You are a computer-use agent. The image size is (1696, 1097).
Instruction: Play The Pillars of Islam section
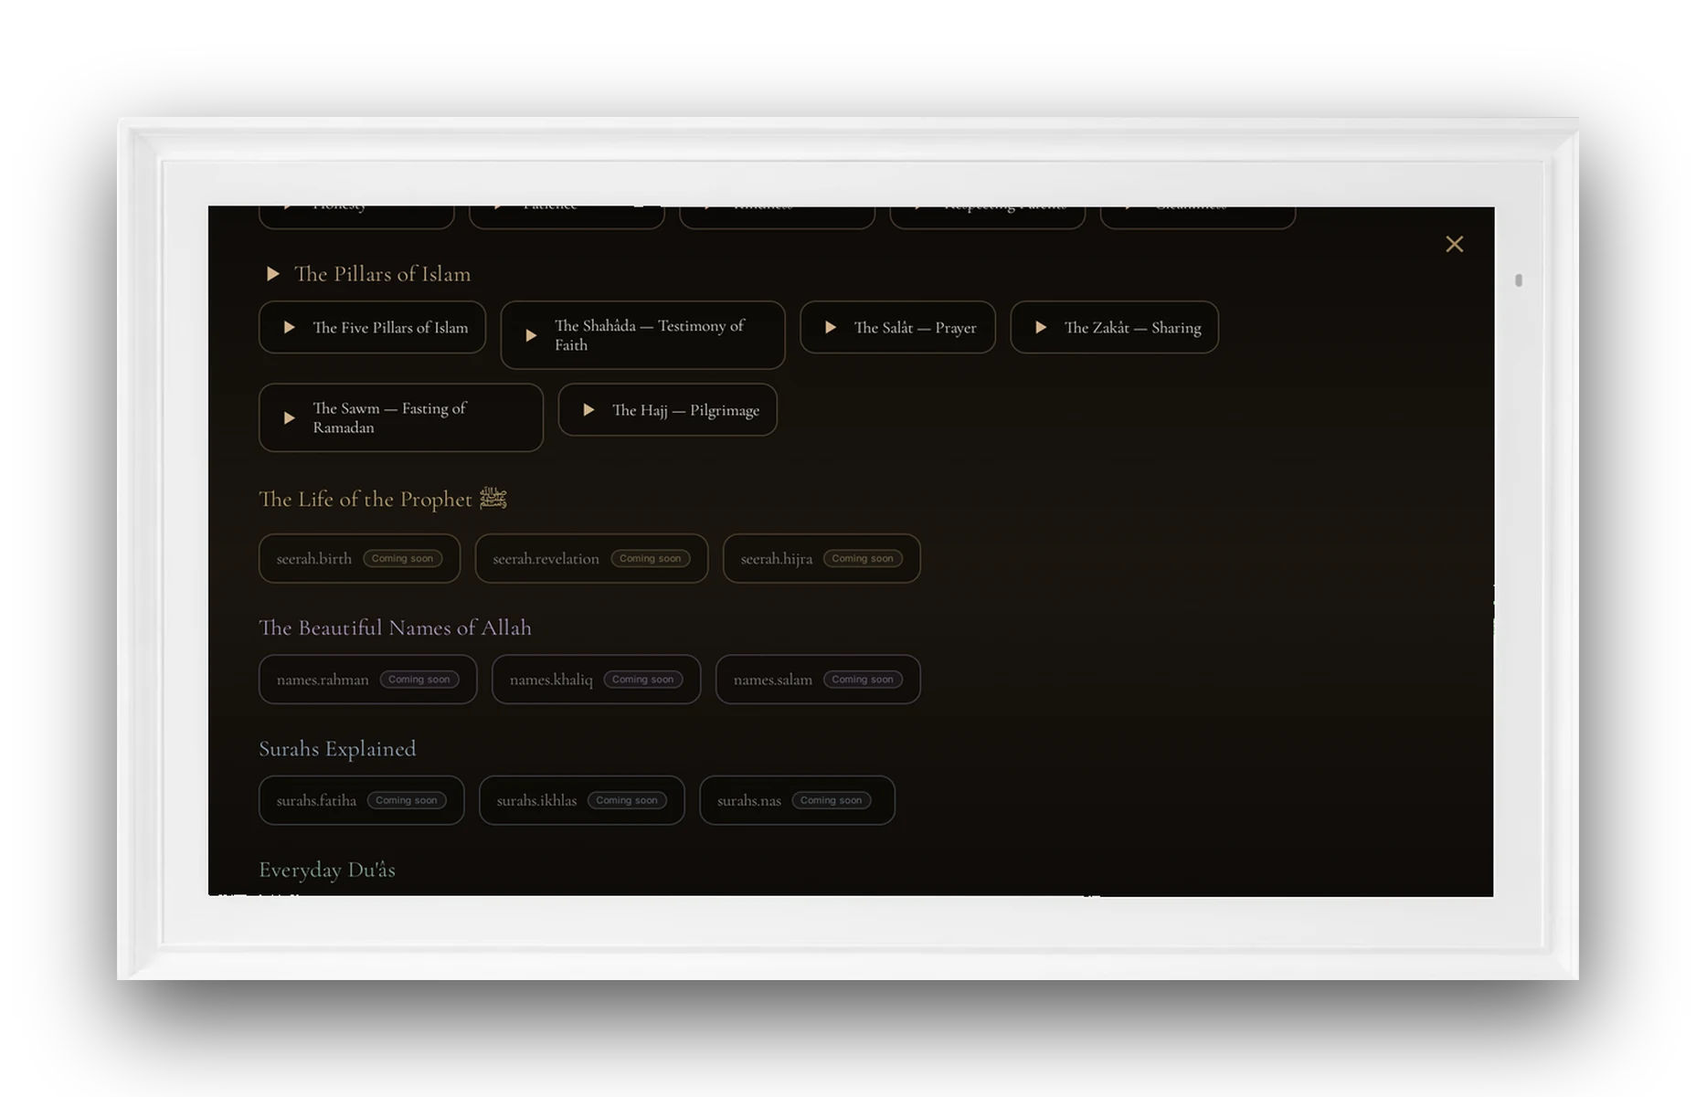(x=272, y=274)
